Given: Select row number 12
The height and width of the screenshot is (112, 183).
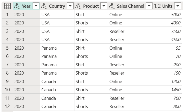Looking at the screenshot, I should click(7, 106).
